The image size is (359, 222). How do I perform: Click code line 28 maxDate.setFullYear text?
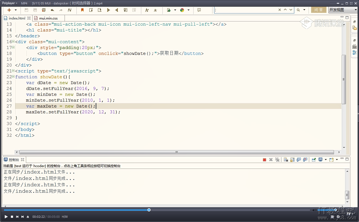[x=73, y=112]
